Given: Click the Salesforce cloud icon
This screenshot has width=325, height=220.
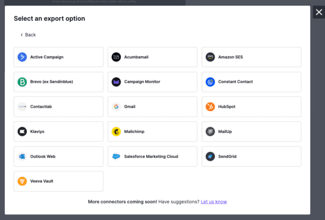Looking at the screenshot, I should [x=116, y=156].
